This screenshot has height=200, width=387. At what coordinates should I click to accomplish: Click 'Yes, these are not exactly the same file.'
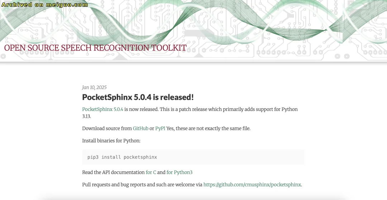point(208,128)
